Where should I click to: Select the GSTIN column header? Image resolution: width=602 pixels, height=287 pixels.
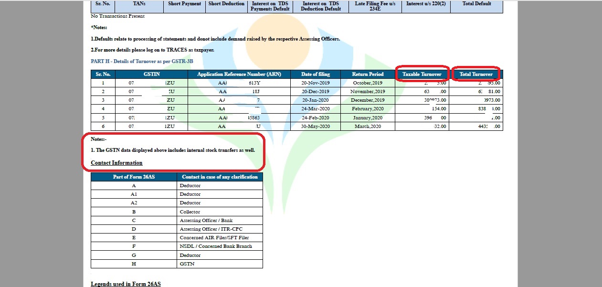pos(151,74)
